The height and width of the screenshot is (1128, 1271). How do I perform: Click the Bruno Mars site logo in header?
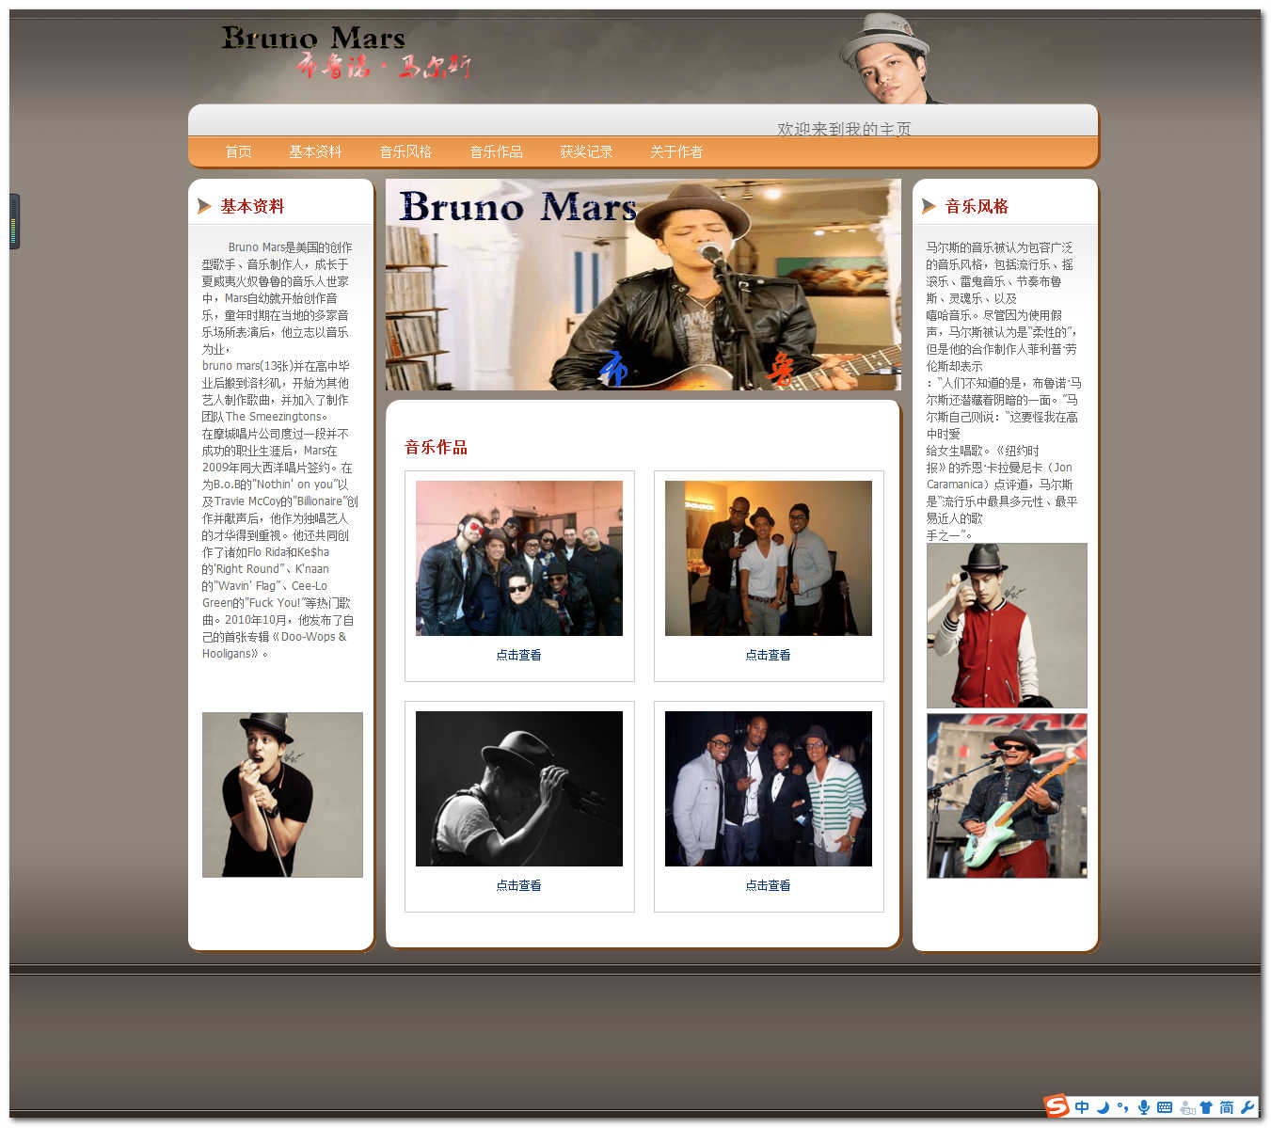click(345, 52)
